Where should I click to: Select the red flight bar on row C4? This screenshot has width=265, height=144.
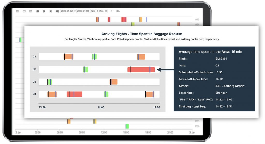74,94
